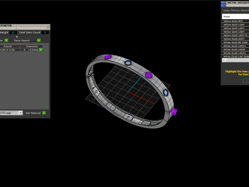Click the 0.61tw weight cell
Screen dimensions: 249x187
click(x=34, y=50)
